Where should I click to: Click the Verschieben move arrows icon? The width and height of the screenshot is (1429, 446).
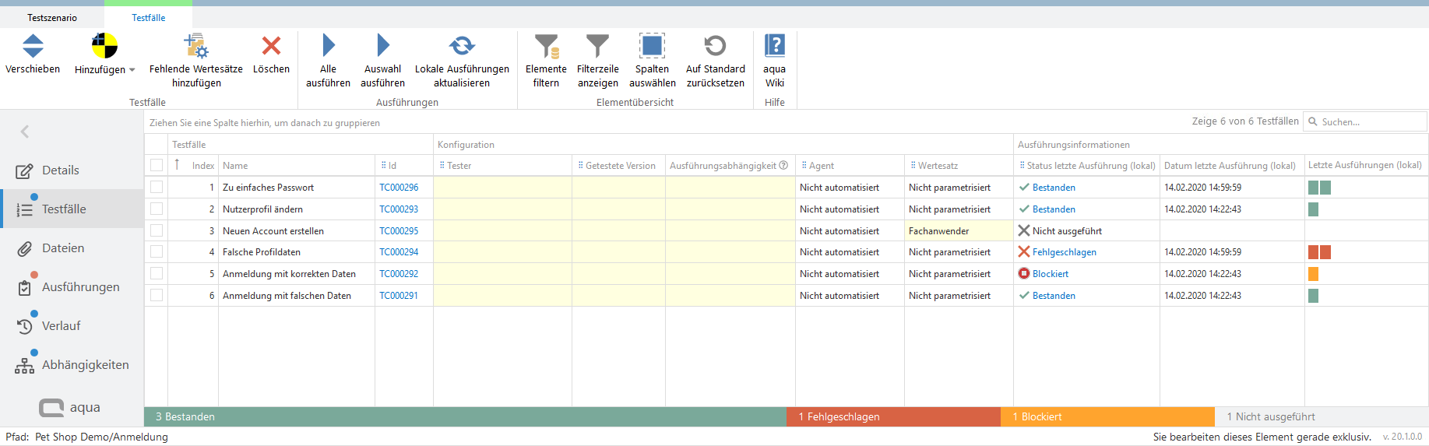(33, 47)
